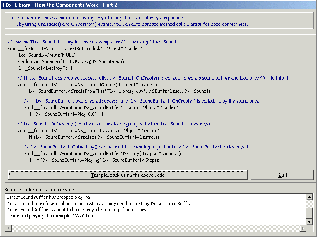Click the 'use the TDx_Sound_Library' comment line
This screenshot has height=237, width=317.
pyautogui.click(x=92, y=42)
